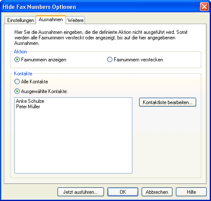This screenshot has height=201, width=211.
Task: Open help via the Hilfe button
Action: point(191,192)
